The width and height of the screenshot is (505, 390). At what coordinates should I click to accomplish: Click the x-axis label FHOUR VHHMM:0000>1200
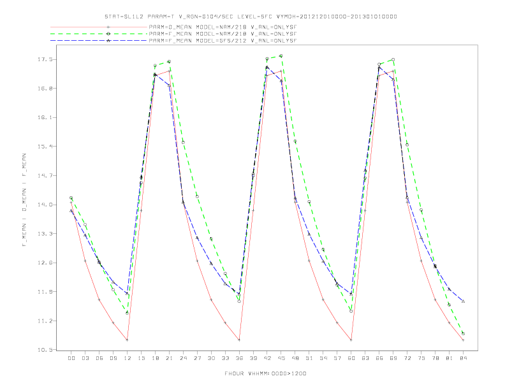[x=265, y=373]
